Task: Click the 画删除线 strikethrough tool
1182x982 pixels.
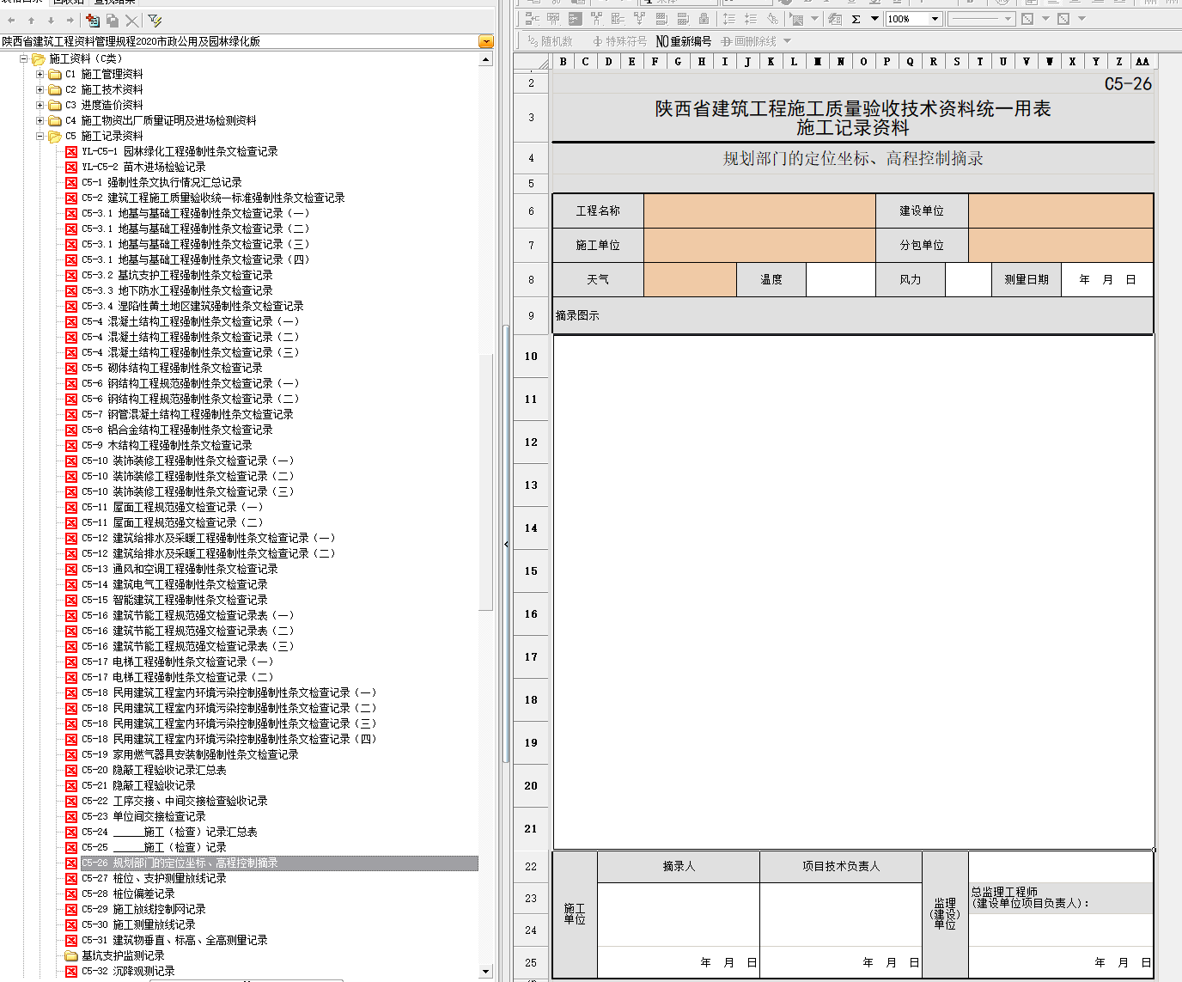Action: click(748, 41)
